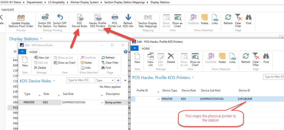
Task: Open Profile ID cell dropdown in KDS Printers
Action: tap(159, 99)
